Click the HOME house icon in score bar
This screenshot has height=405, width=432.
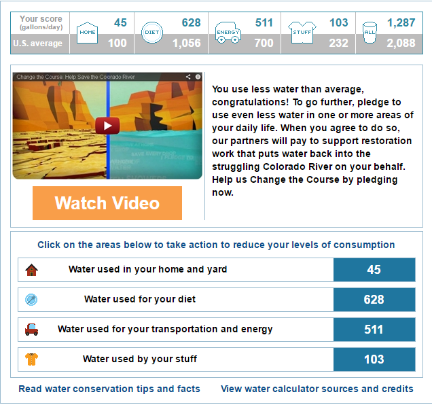pos(87,33)
